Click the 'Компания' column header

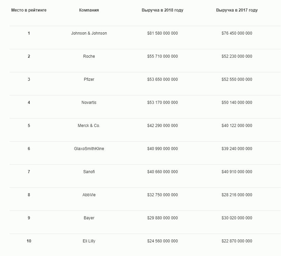(89, 10)
